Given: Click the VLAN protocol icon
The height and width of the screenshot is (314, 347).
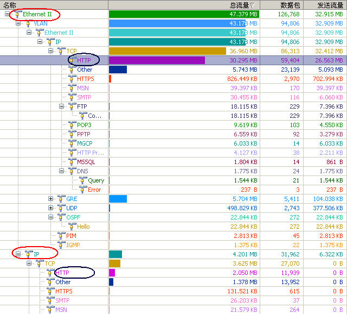Looking at the screenshot, I should (x=29, y=23).
